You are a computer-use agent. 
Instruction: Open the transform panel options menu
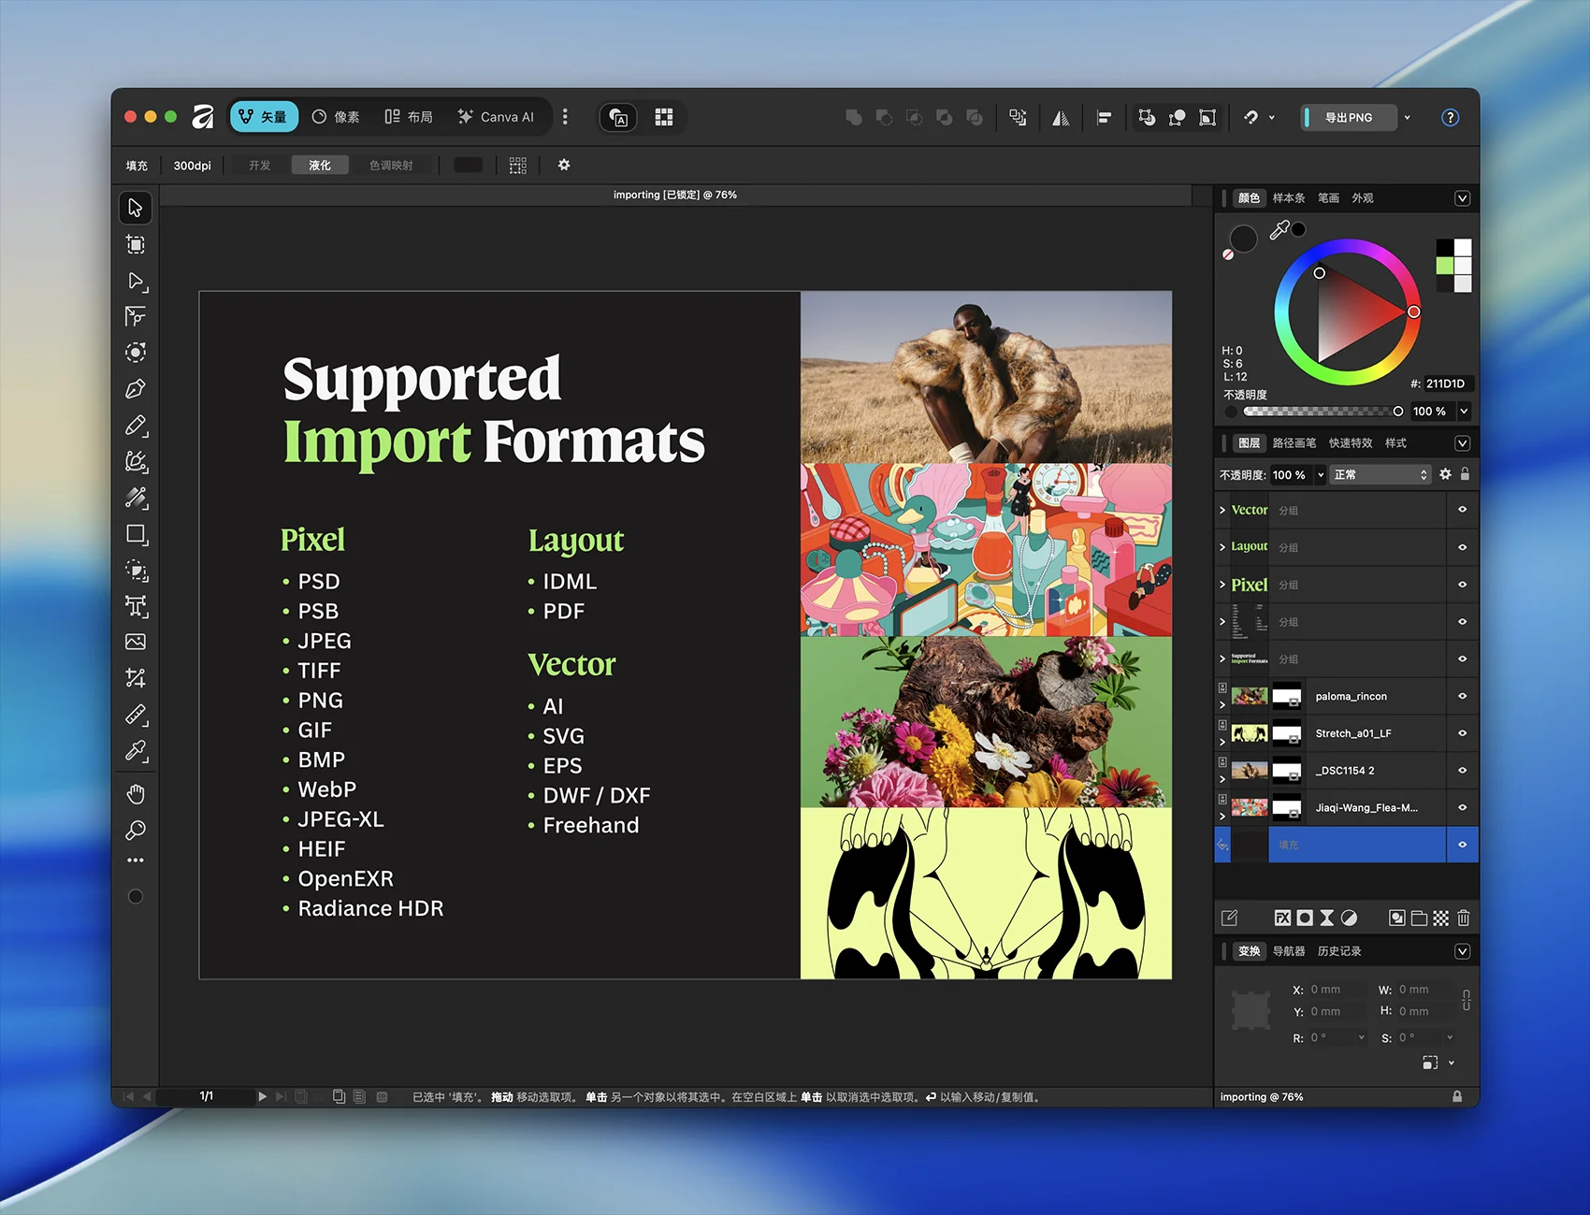tap(1463, 951)
